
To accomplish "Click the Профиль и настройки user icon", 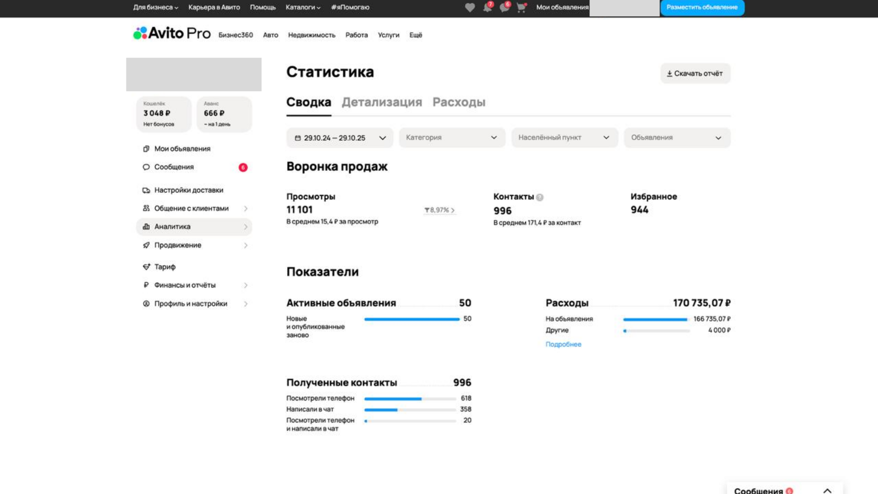I will [x=146, y=304].
